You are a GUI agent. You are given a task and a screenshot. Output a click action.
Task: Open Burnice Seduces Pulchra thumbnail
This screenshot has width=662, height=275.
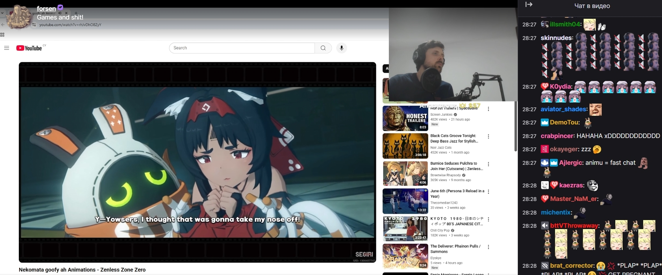[x=405, y=173]
